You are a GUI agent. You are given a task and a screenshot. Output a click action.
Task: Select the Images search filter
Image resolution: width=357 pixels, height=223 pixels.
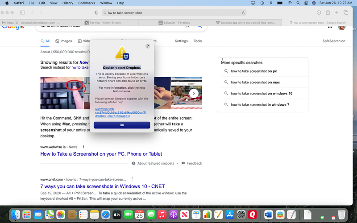pos(63,41)
